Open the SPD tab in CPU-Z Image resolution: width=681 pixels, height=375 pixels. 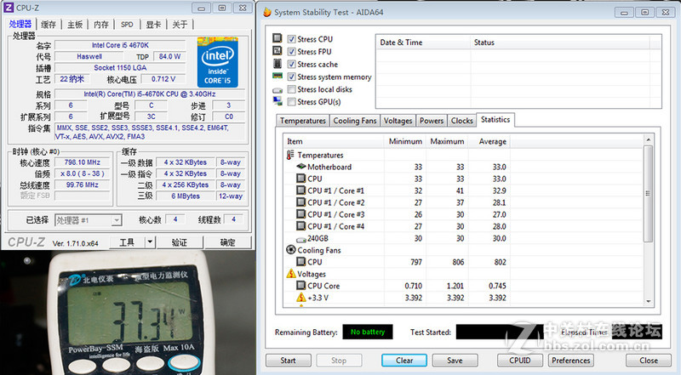tap(126, 25)
